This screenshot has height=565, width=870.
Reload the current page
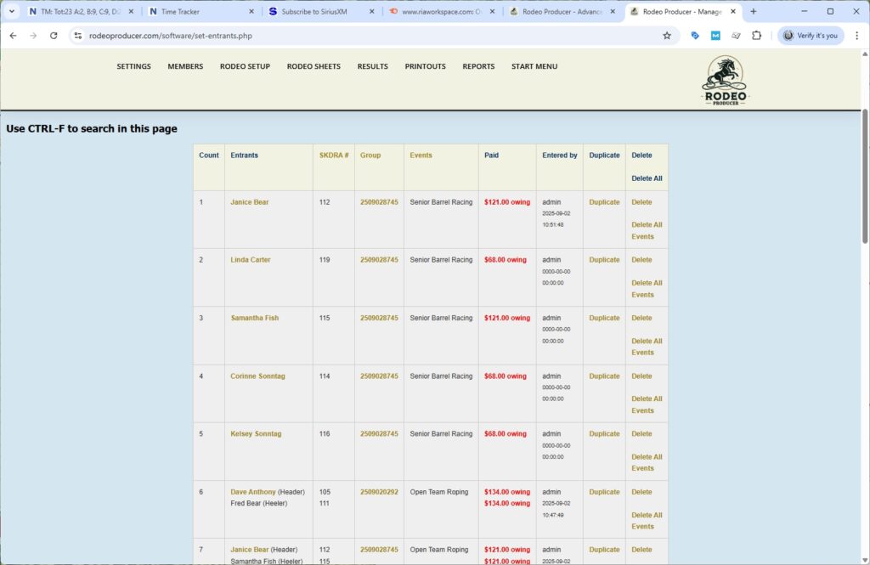point(53,37)
